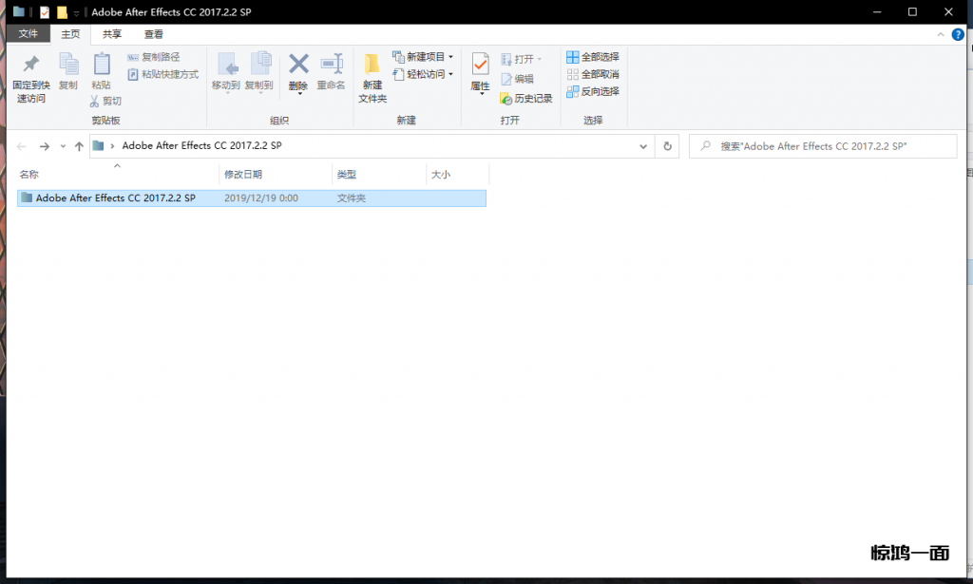Click the Pin to Quick Access icon
This screenshot has width=973, height=584.
point(30,65)
